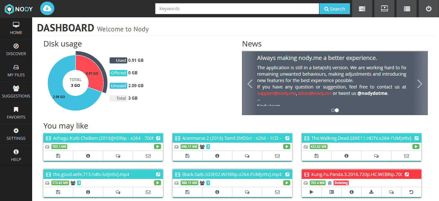This screenshot has width=439, height=201.
Task: Click the Nody logo
Action: coord(19,9)
